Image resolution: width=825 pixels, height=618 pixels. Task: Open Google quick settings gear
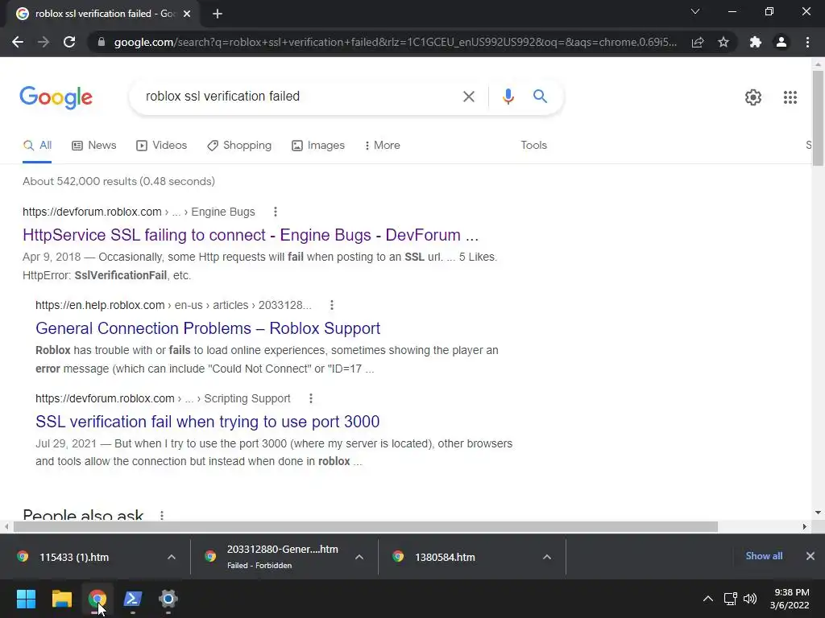click(753, 97)
